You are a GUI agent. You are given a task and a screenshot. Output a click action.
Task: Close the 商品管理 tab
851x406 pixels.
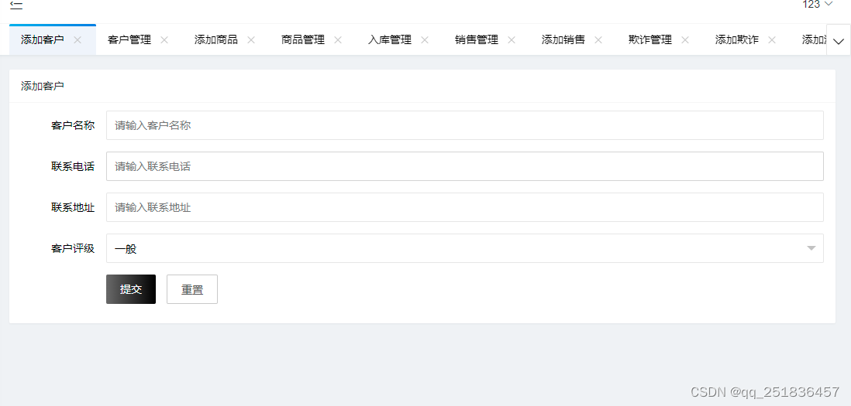338,39
